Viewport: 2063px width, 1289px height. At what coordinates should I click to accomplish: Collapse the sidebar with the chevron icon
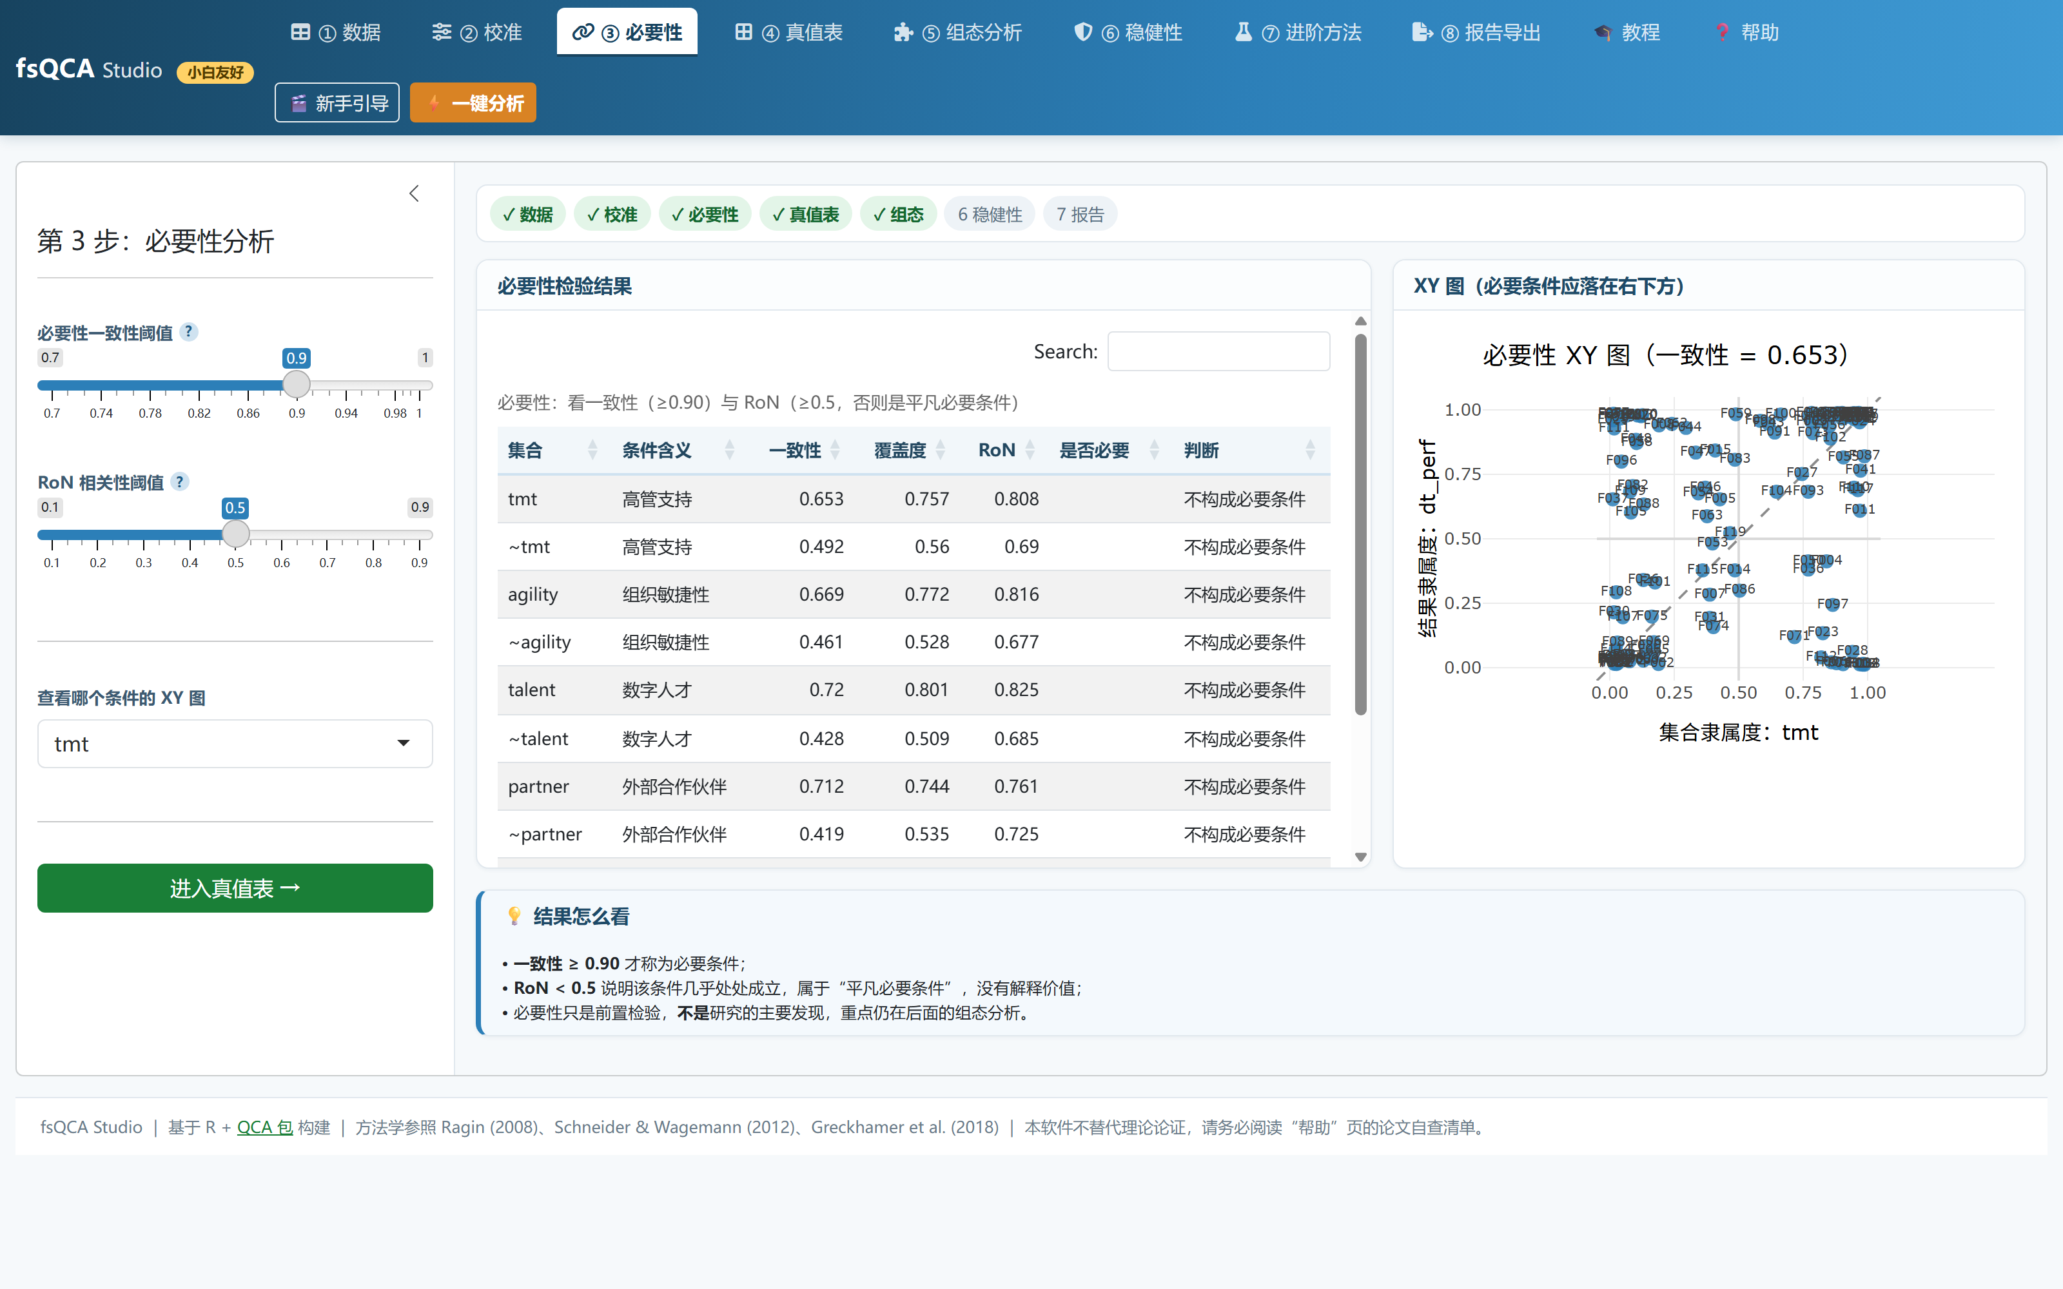click(x=415, y=193)
